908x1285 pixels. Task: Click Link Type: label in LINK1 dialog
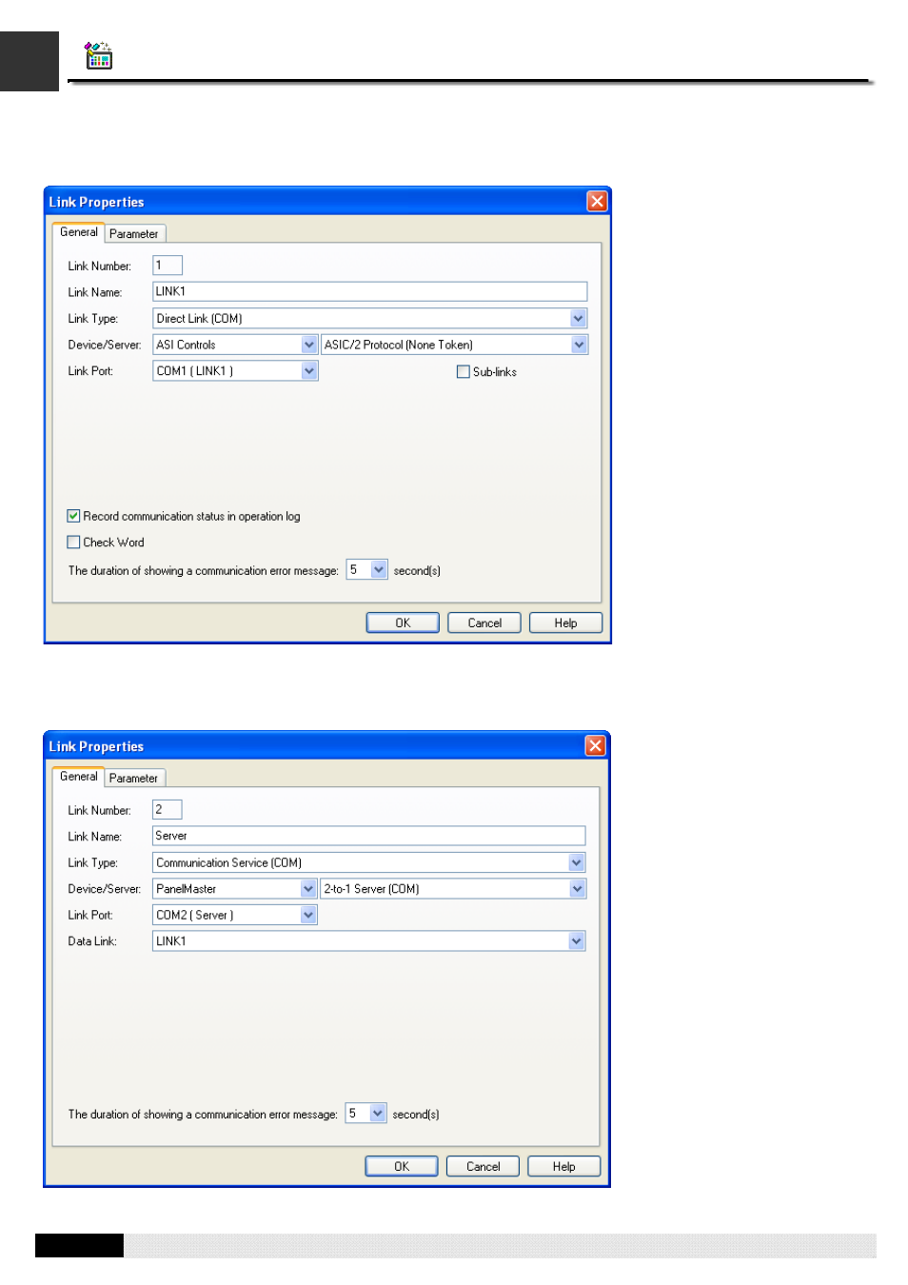point(93,319)
